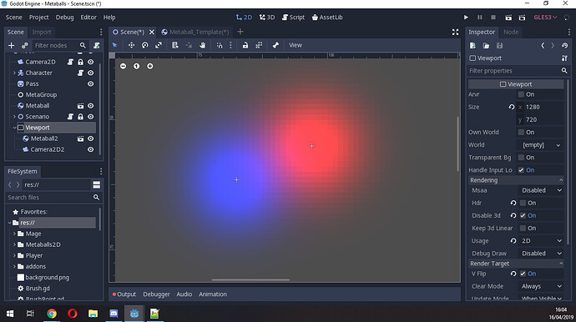576x322 pixels.
Task: Choose the Pan mode hand tool
Action: click(x=202, y=45)
